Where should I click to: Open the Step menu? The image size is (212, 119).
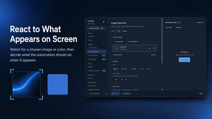tap(200, 22)
